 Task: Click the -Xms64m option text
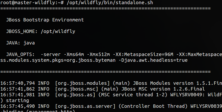[74, 54]
